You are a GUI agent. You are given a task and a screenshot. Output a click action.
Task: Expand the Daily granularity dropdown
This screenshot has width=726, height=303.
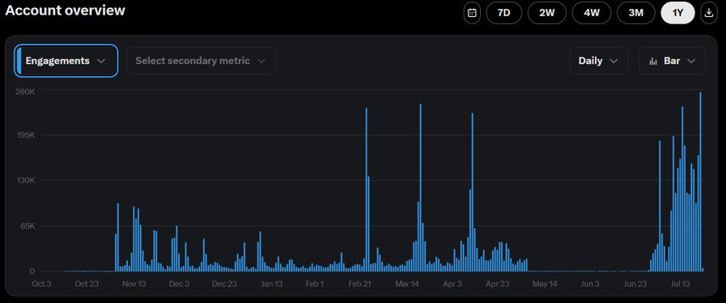pyautogui.click(x=598, y=61)
